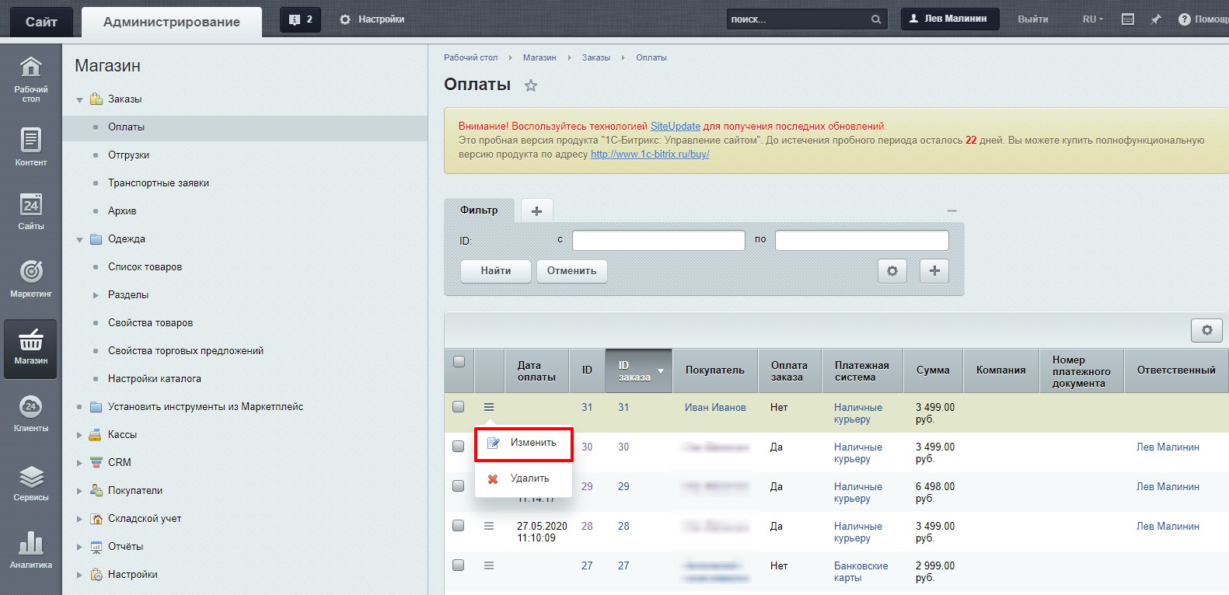
Task: Open the Рабочий стол sidebar section
Action: coord(30,79)
